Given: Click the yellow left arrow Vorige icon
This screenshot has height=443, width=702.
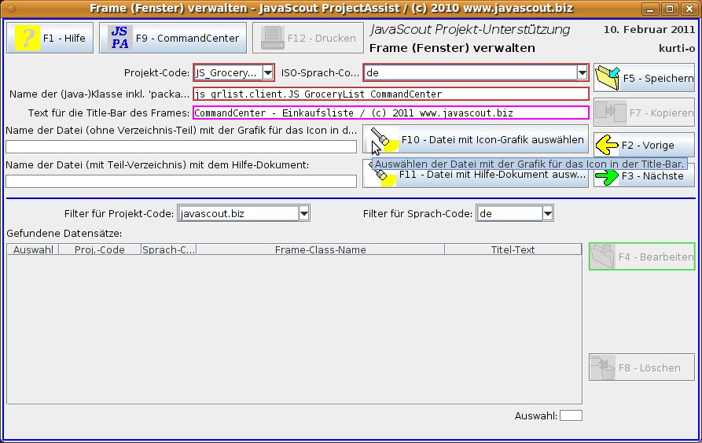Looking at the screenshot, I should (x=607, y=145).
